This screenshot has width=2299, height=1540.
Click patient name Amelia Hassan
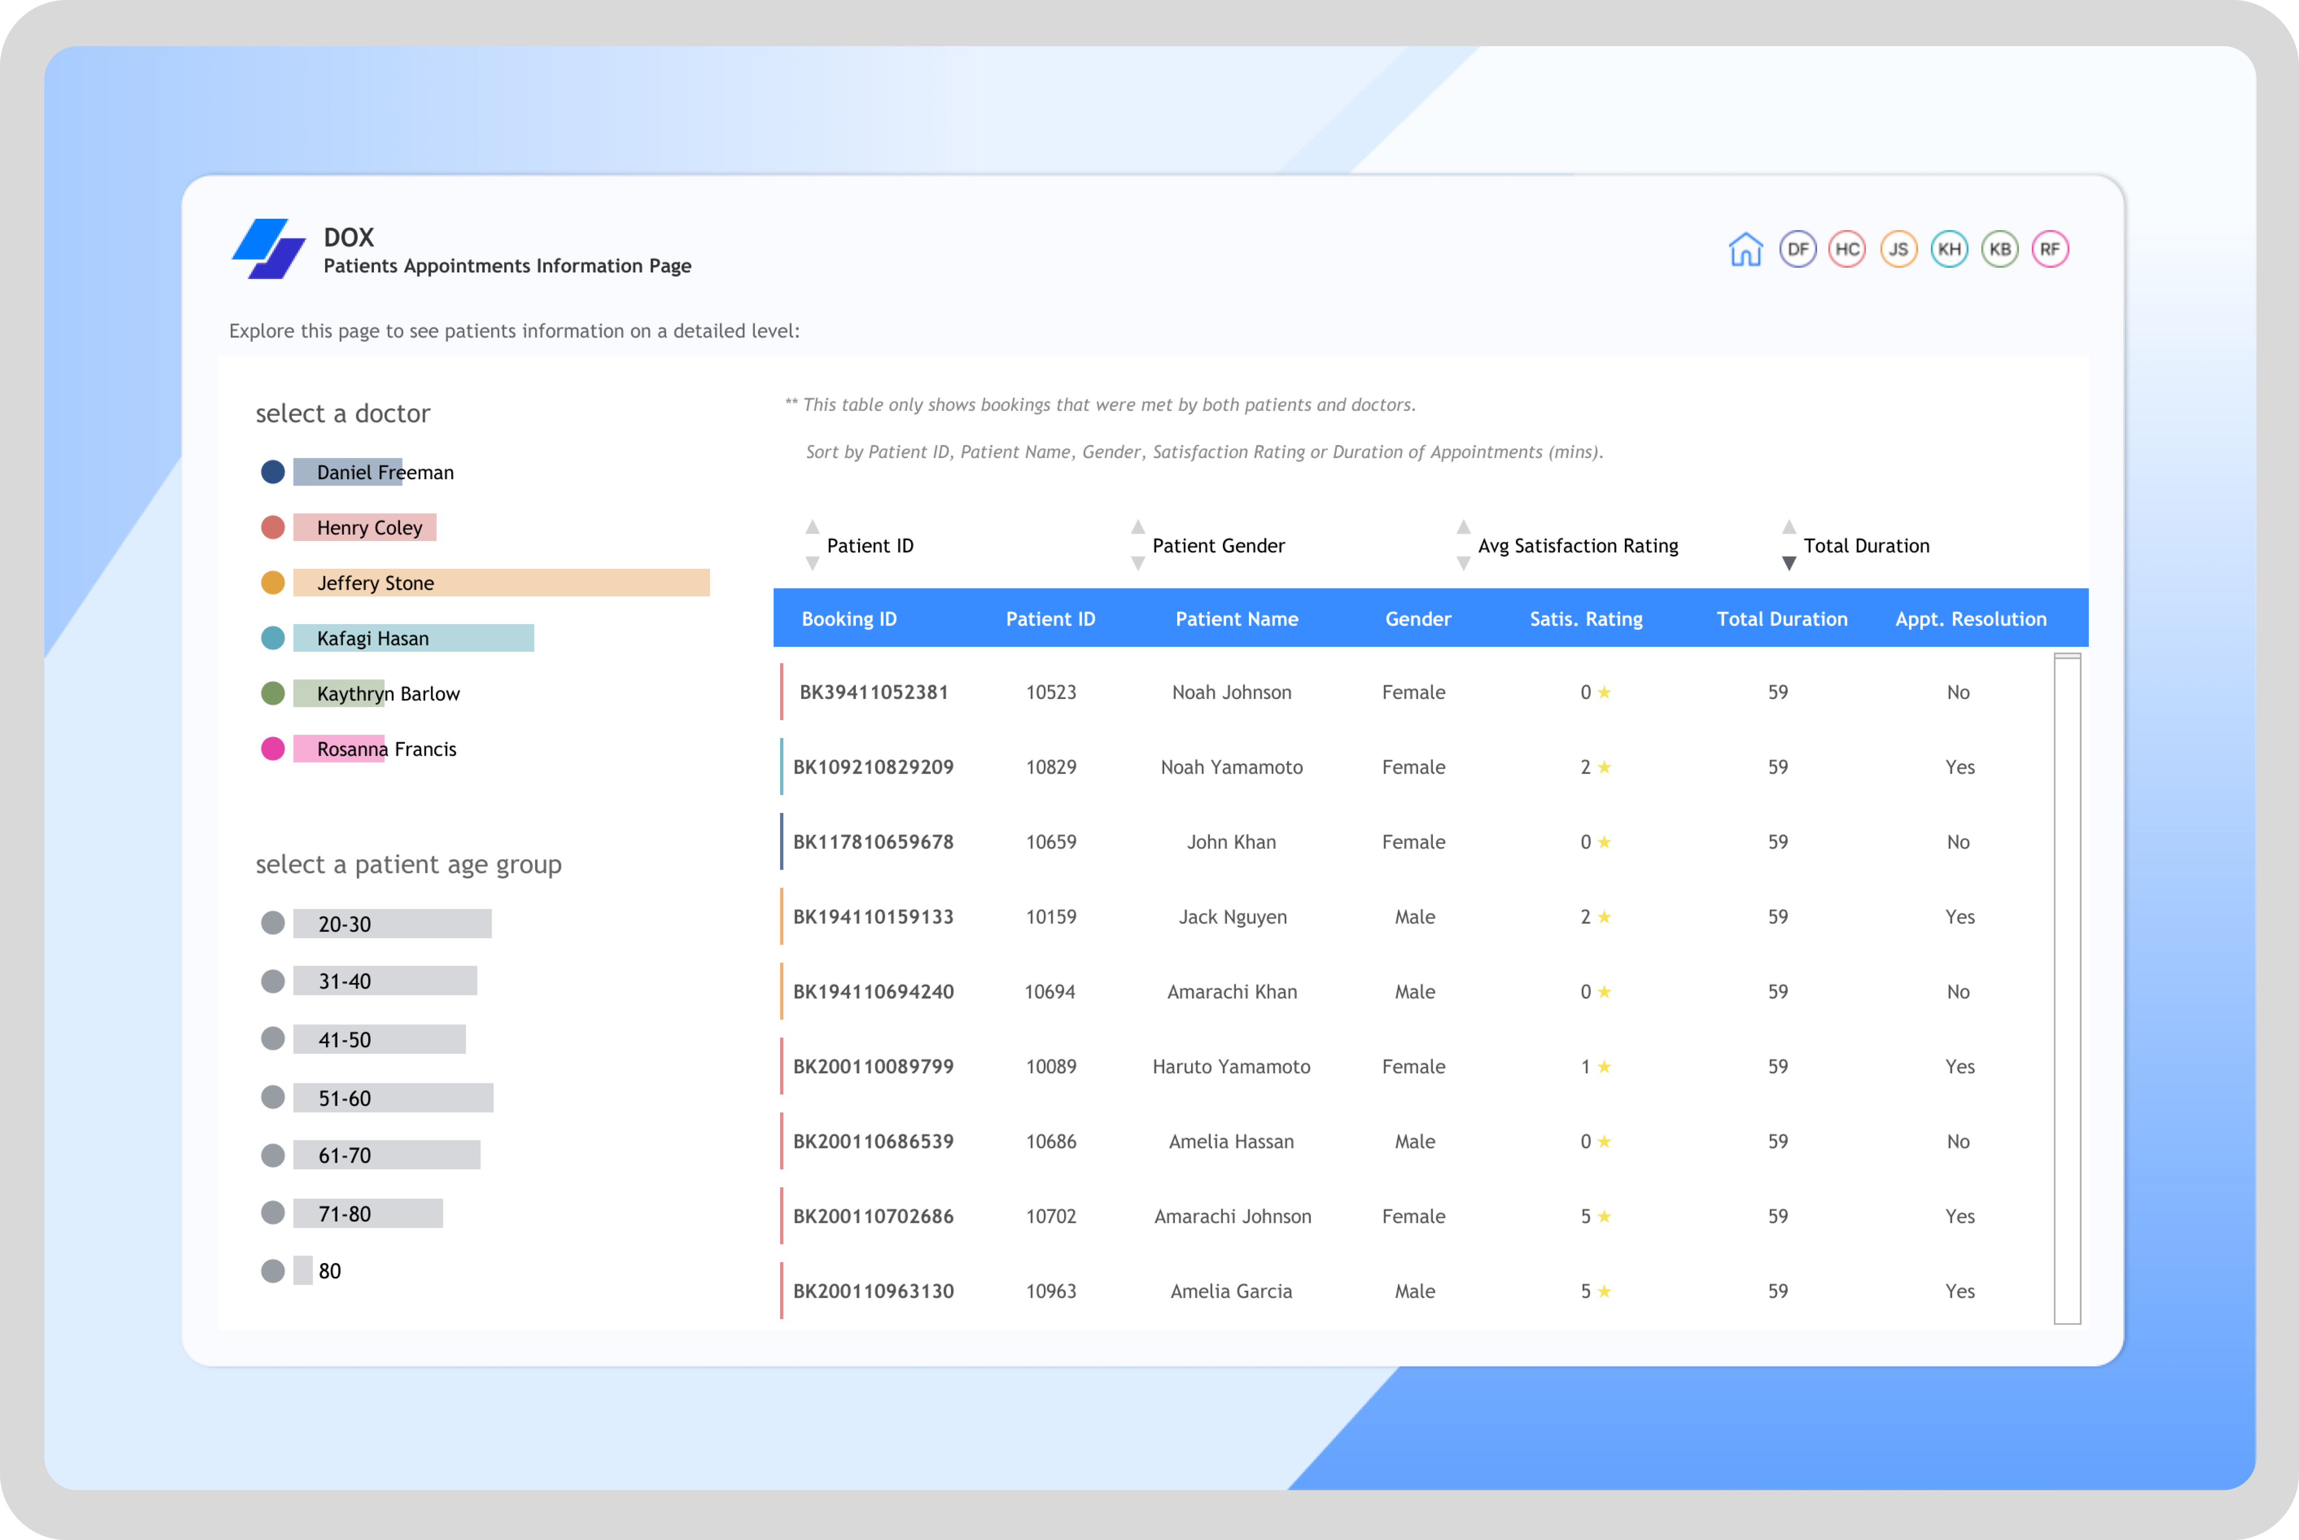pos(1232,1141)
